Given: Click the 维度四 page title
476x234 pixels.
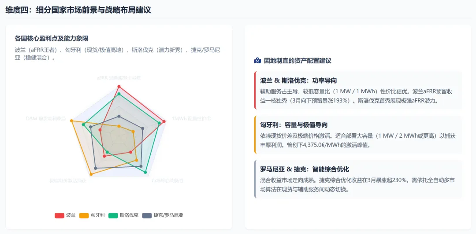Looking at the screenshot, I should click(x=78, y=10).
